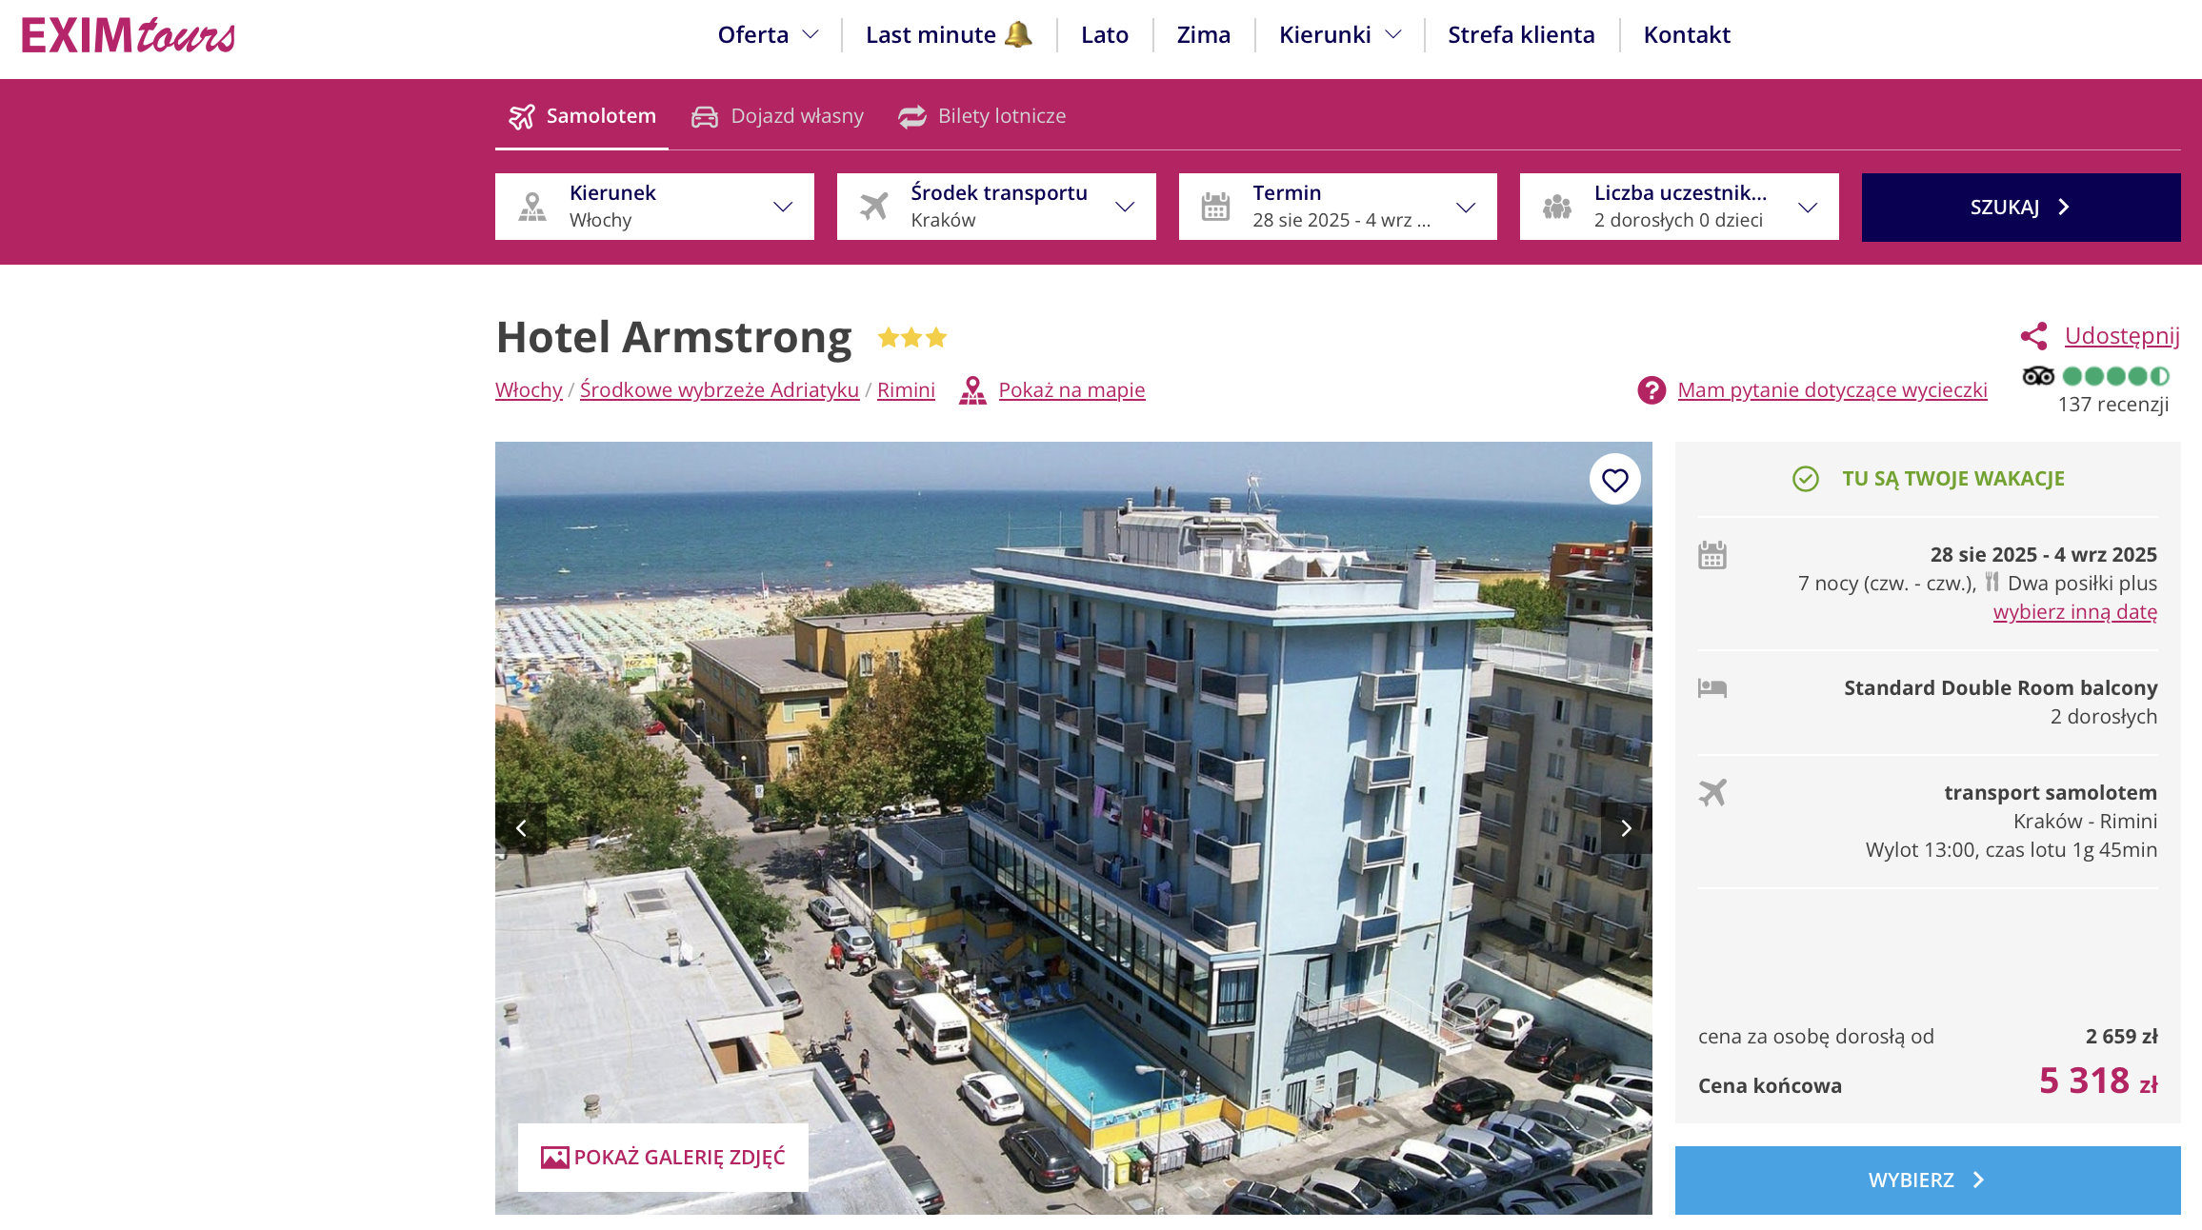Select the Bilety lotnicze tab
Screen dimensions: 2202x1230
tap(982, 116)
